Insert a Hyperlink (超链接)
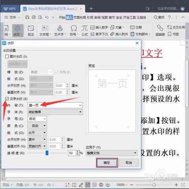This screenshot has width=189, height=189. (160, 30)
